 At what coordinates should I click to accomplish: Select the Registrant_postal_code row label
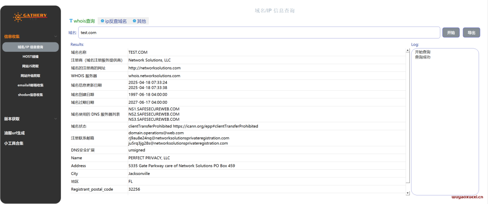[92, 189]
